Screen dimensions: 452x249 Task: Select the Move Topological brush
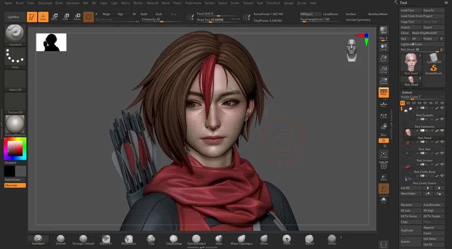click(x=241, y=240)
